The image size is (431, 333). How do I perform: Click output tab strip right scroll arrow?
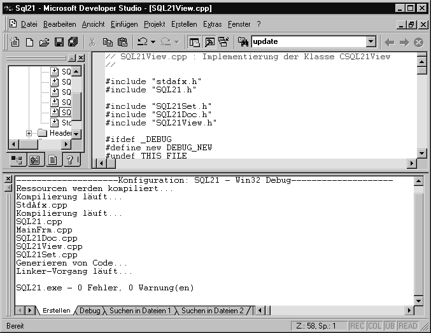(x=30, y=311)
